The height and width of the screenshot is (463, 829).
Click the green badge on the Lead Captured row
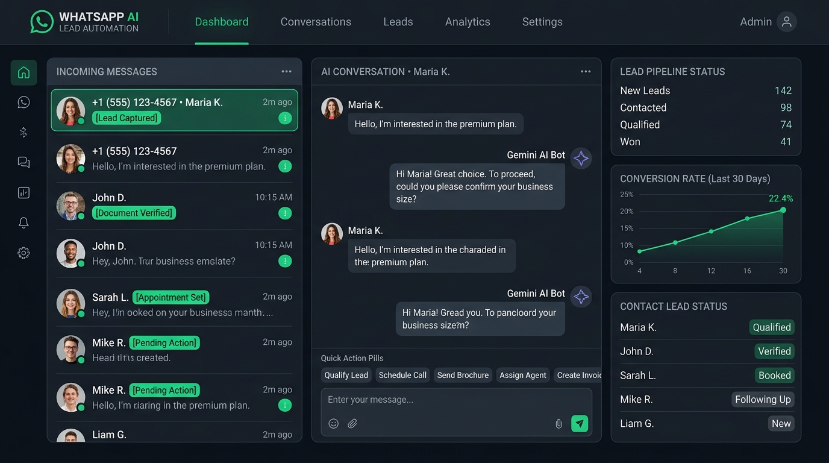pyautogui.click(x=285, y=118)
